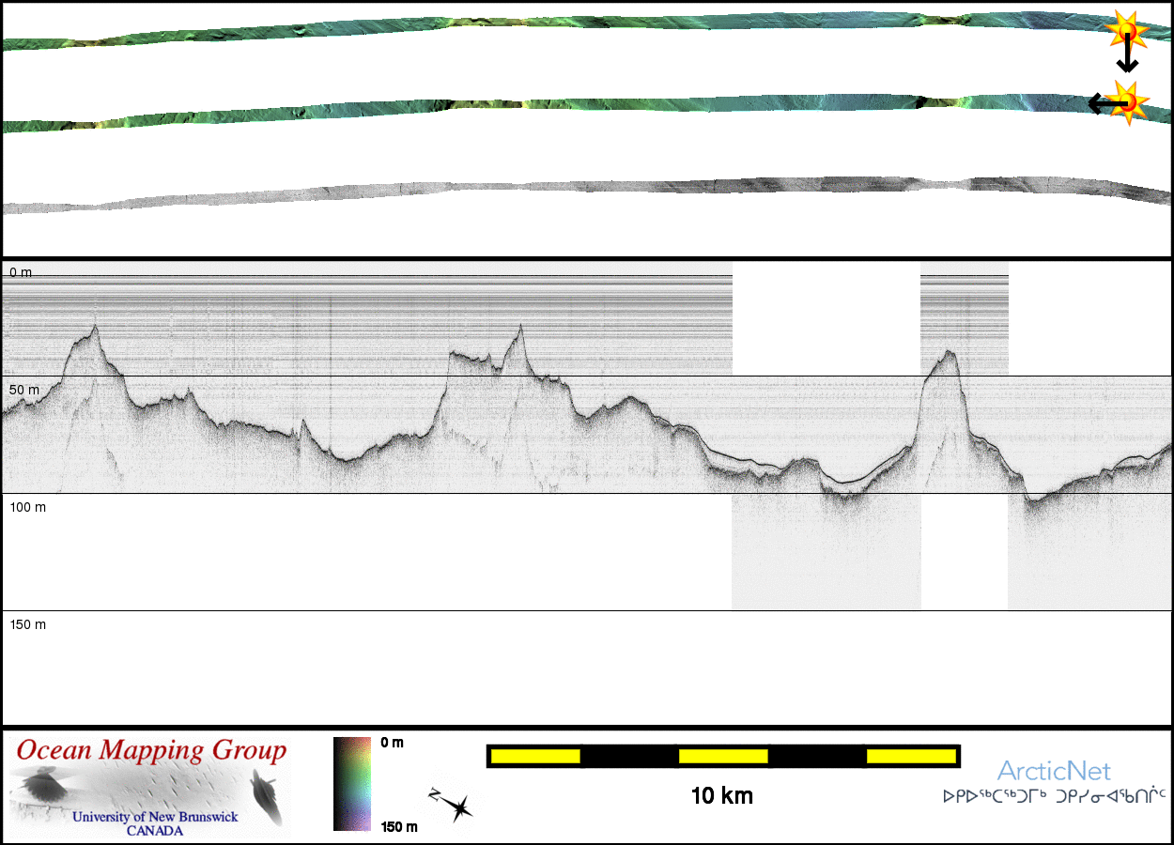Click the University of New Brunswick text
The image size is (1174, 845).
click(155, 817)
